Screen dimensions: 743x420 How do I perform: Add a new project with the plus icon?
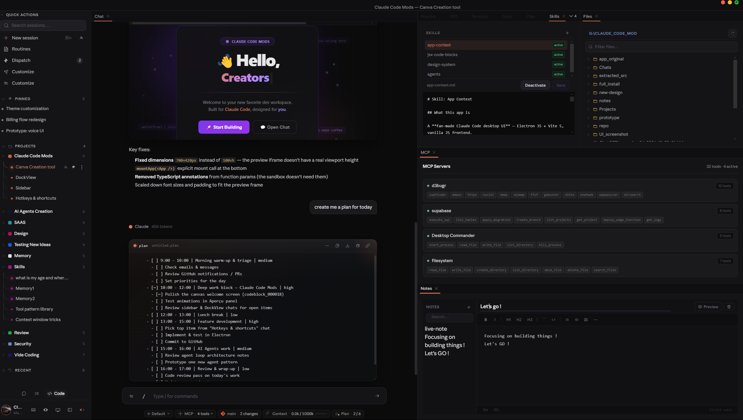tap(84, 146)
